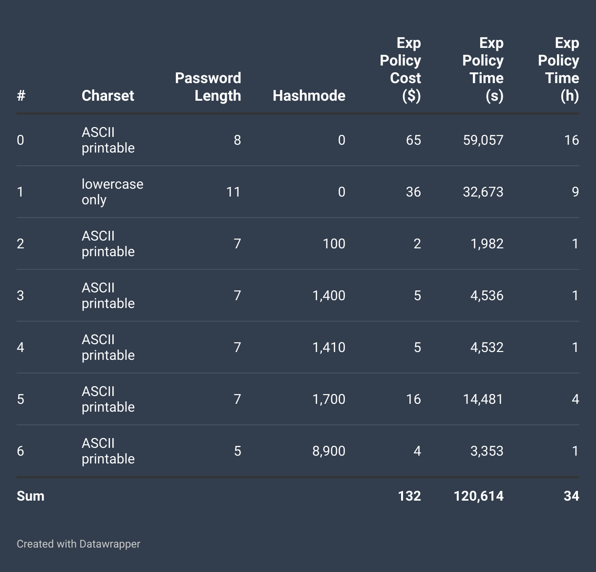Select the hashmode 100 cell
Image resolution: width=596 pixels, height=572 pixels.
click(334, 243)
